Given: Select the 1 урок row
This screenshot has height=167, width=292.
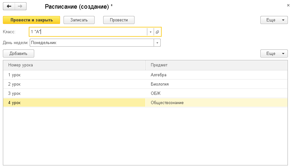Looking at the screenshot, I should tap(145, 75).
